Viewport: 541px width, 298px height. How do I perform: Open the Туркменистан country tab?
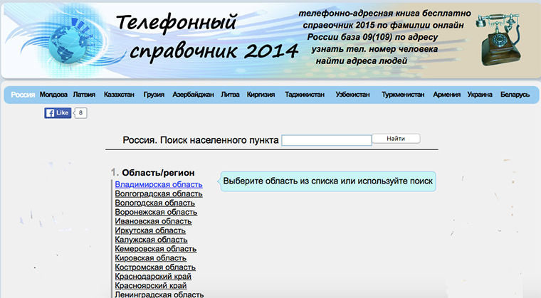403,95
